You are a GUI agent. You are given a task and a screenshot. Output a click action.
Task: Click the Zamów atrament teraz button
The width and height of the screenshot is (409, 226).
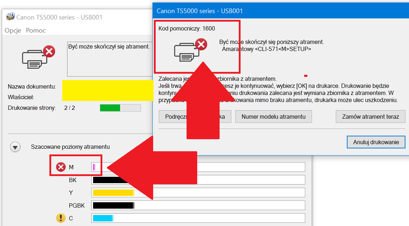pos(370,117)
